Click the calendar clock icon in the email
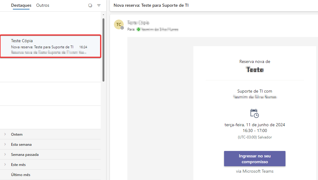Screen dimensions: 318x180 (254, 113)
